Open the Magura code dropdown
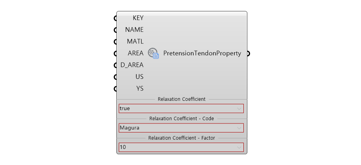 click(x=181, y=128)
